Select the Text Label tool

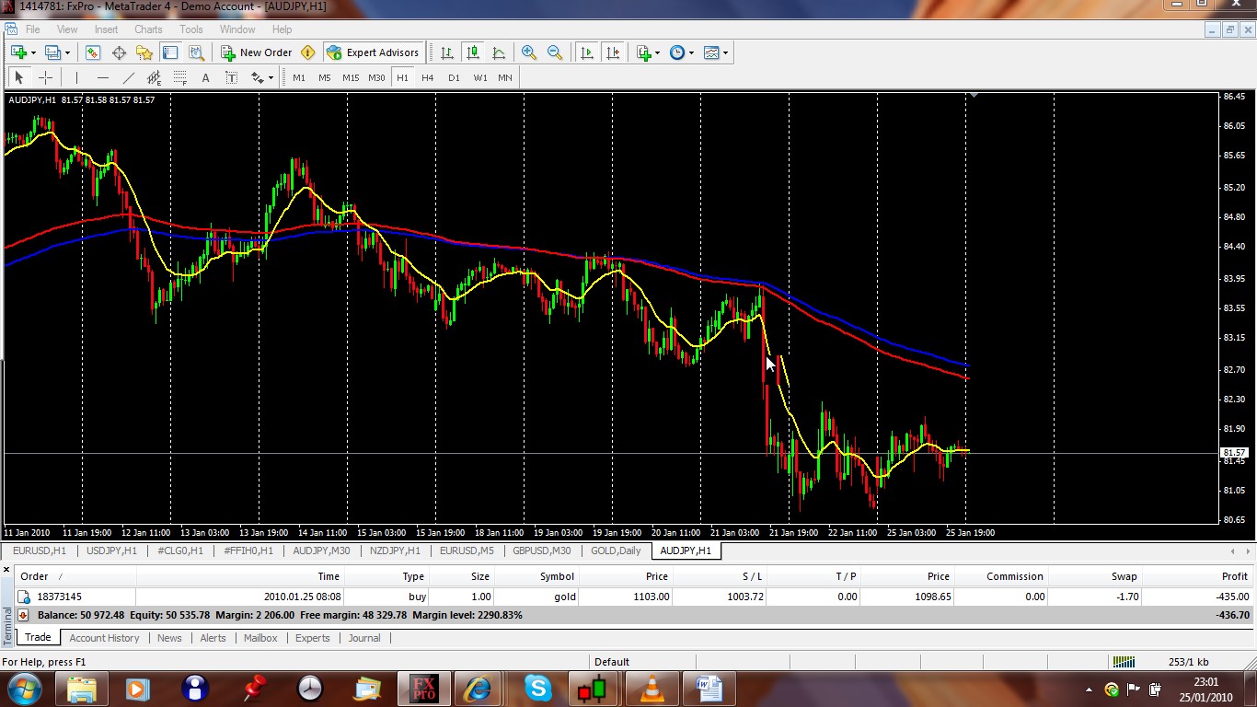coord(231,77)
